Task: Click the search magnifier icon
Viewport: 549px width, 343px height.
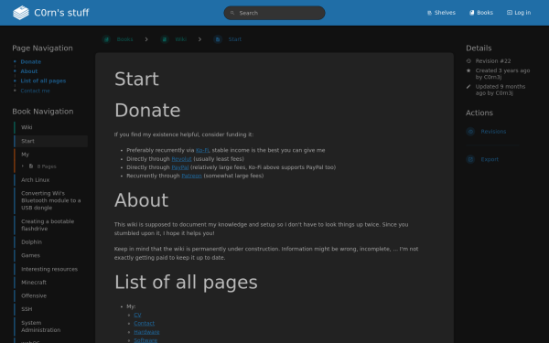Action: tap(232, 13)
